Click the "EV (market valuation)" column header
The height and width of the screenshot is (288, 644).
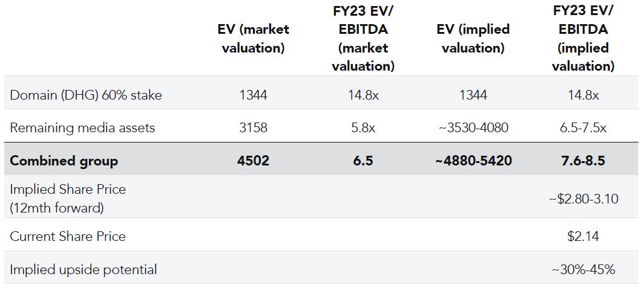(x=253, y=39)
